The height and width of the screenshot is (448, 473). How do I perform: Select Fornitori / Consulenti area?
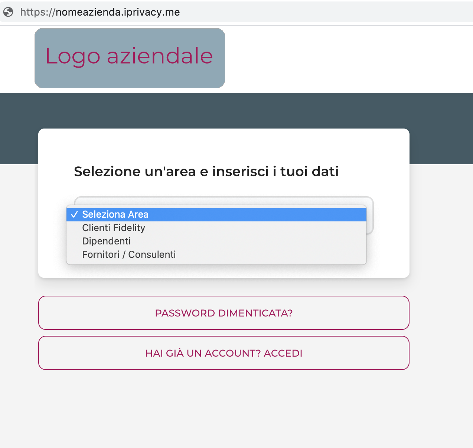tap(129, 254)
